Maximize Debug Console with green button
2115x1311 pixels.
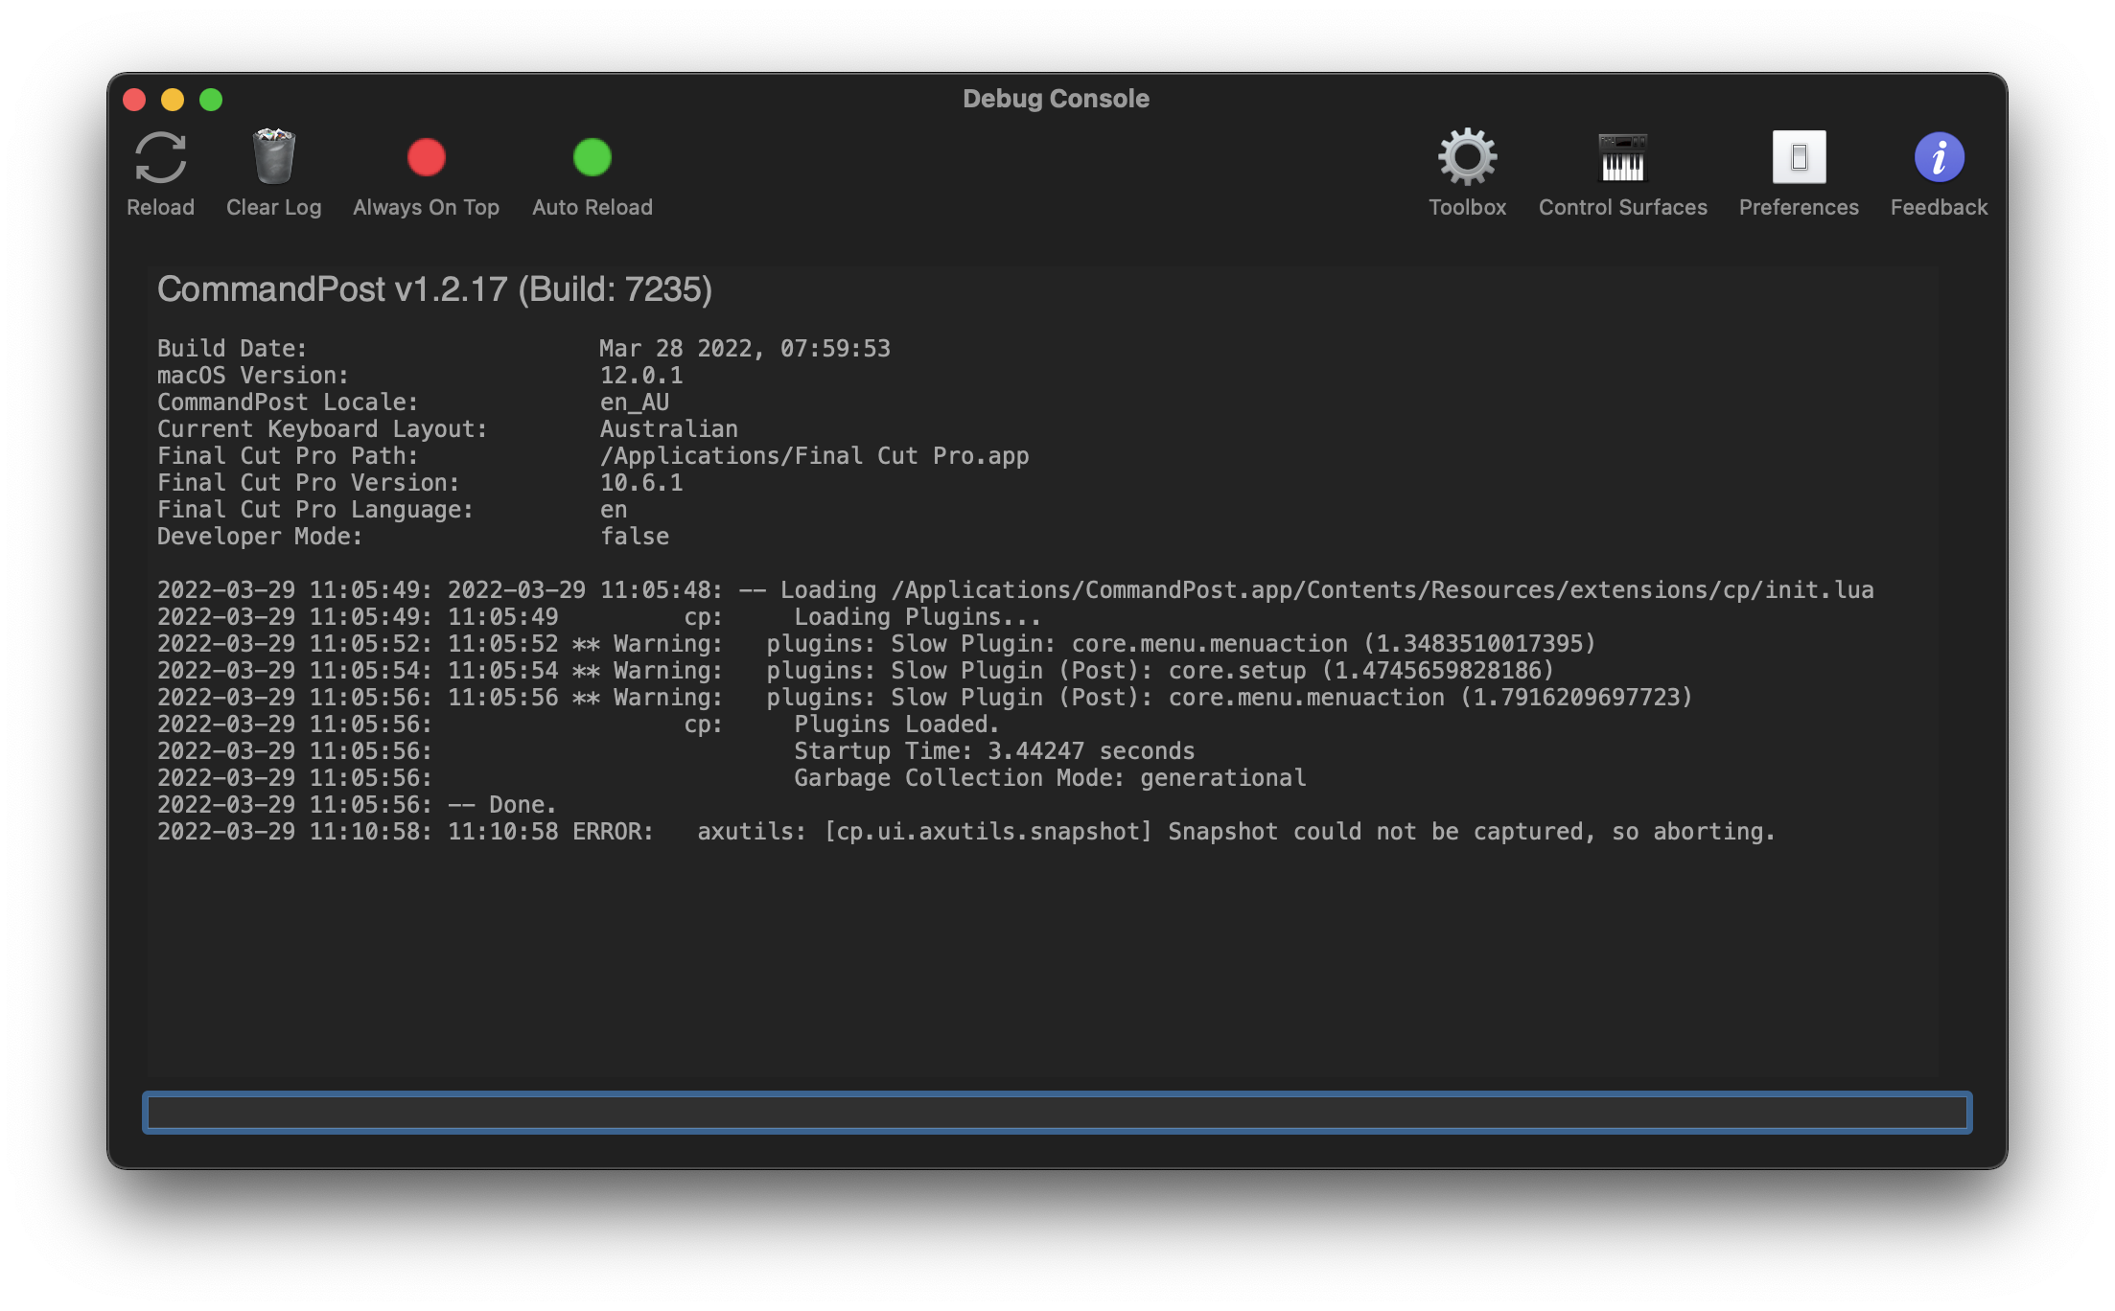(211, 100)
